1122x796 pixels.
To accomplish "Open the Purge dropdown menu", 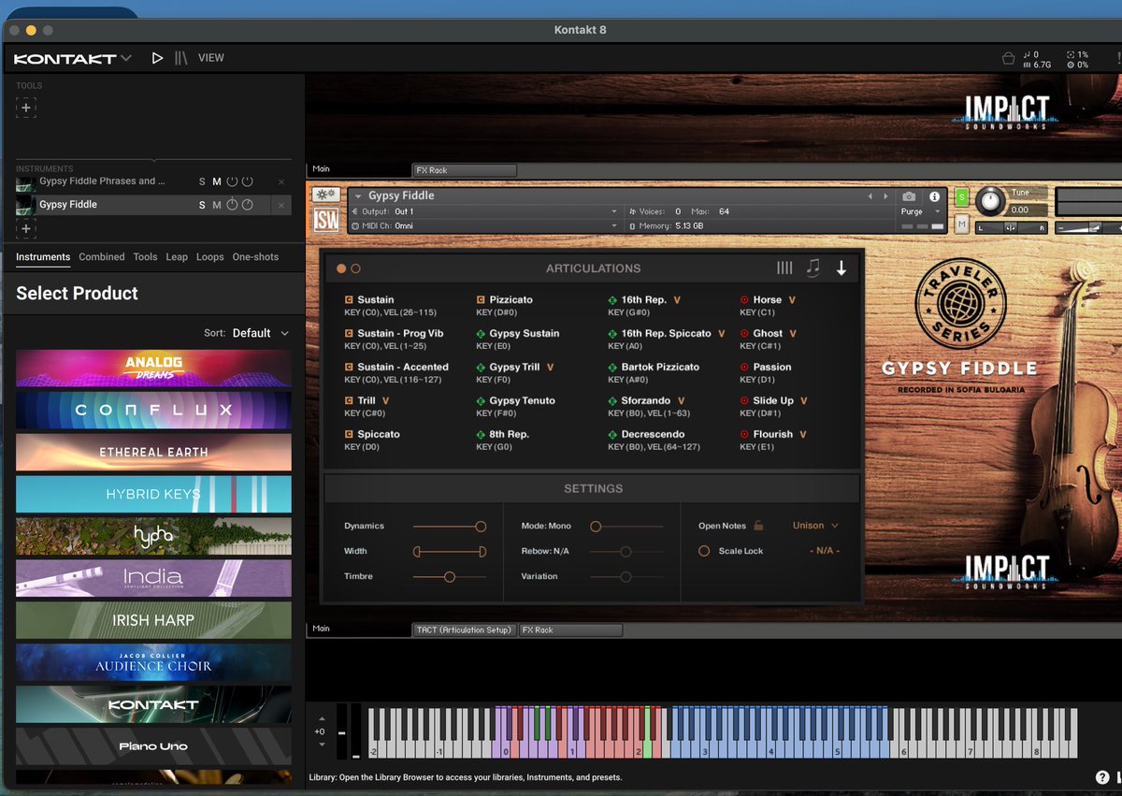I will pos(921,211).
